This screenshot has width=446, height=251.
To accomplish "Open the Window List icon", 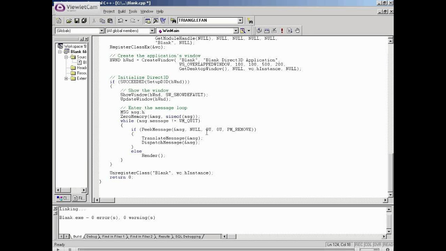I will (x=163, y=21).
